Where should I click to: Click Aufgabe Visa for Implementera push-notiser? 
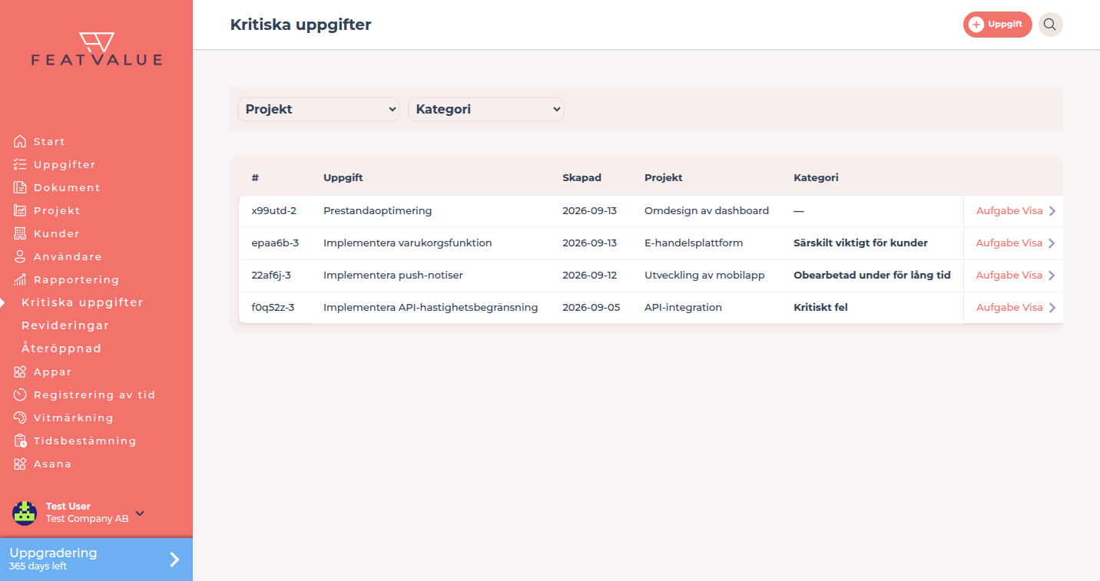click(1009, 276)
